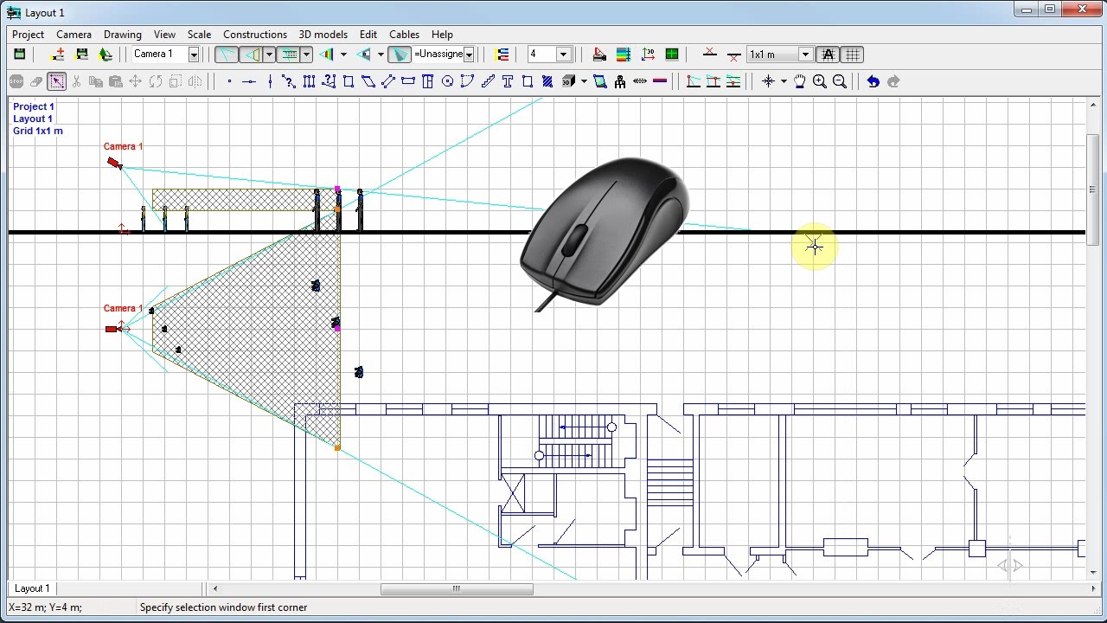1107x623 pixels.
Task: Open the Help menu
Action: click(442, 35)
